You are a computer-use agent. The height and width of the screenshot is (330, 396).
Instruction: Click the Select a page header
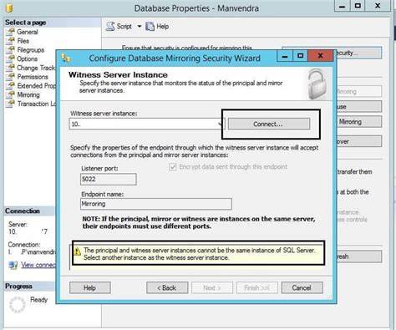coord(26,23)
